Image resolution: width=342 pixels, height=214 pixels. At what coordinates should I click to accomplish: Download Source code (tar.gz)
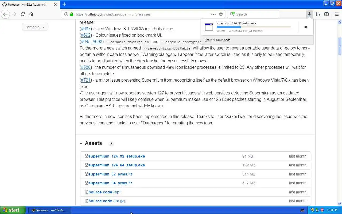107,201
